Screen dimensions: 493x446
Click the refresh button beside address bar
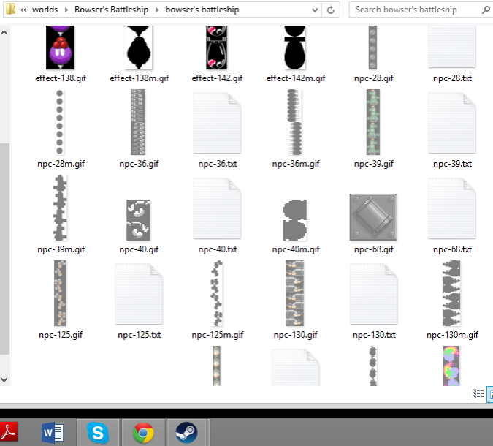332,10
